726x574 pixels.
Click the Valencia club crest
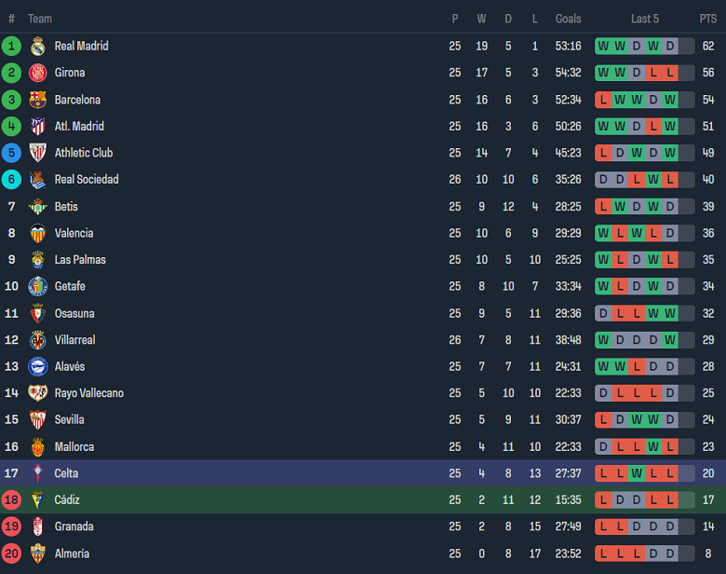tap(37, 233)
